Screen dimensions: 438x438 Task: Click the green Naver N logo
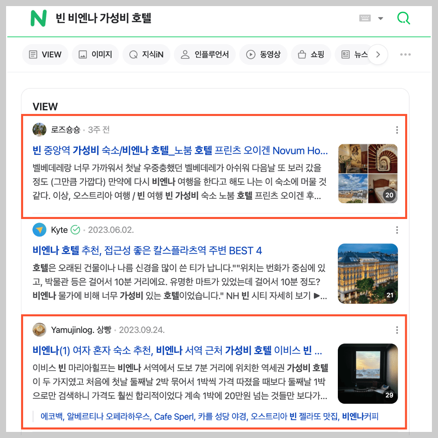(39, 18)
